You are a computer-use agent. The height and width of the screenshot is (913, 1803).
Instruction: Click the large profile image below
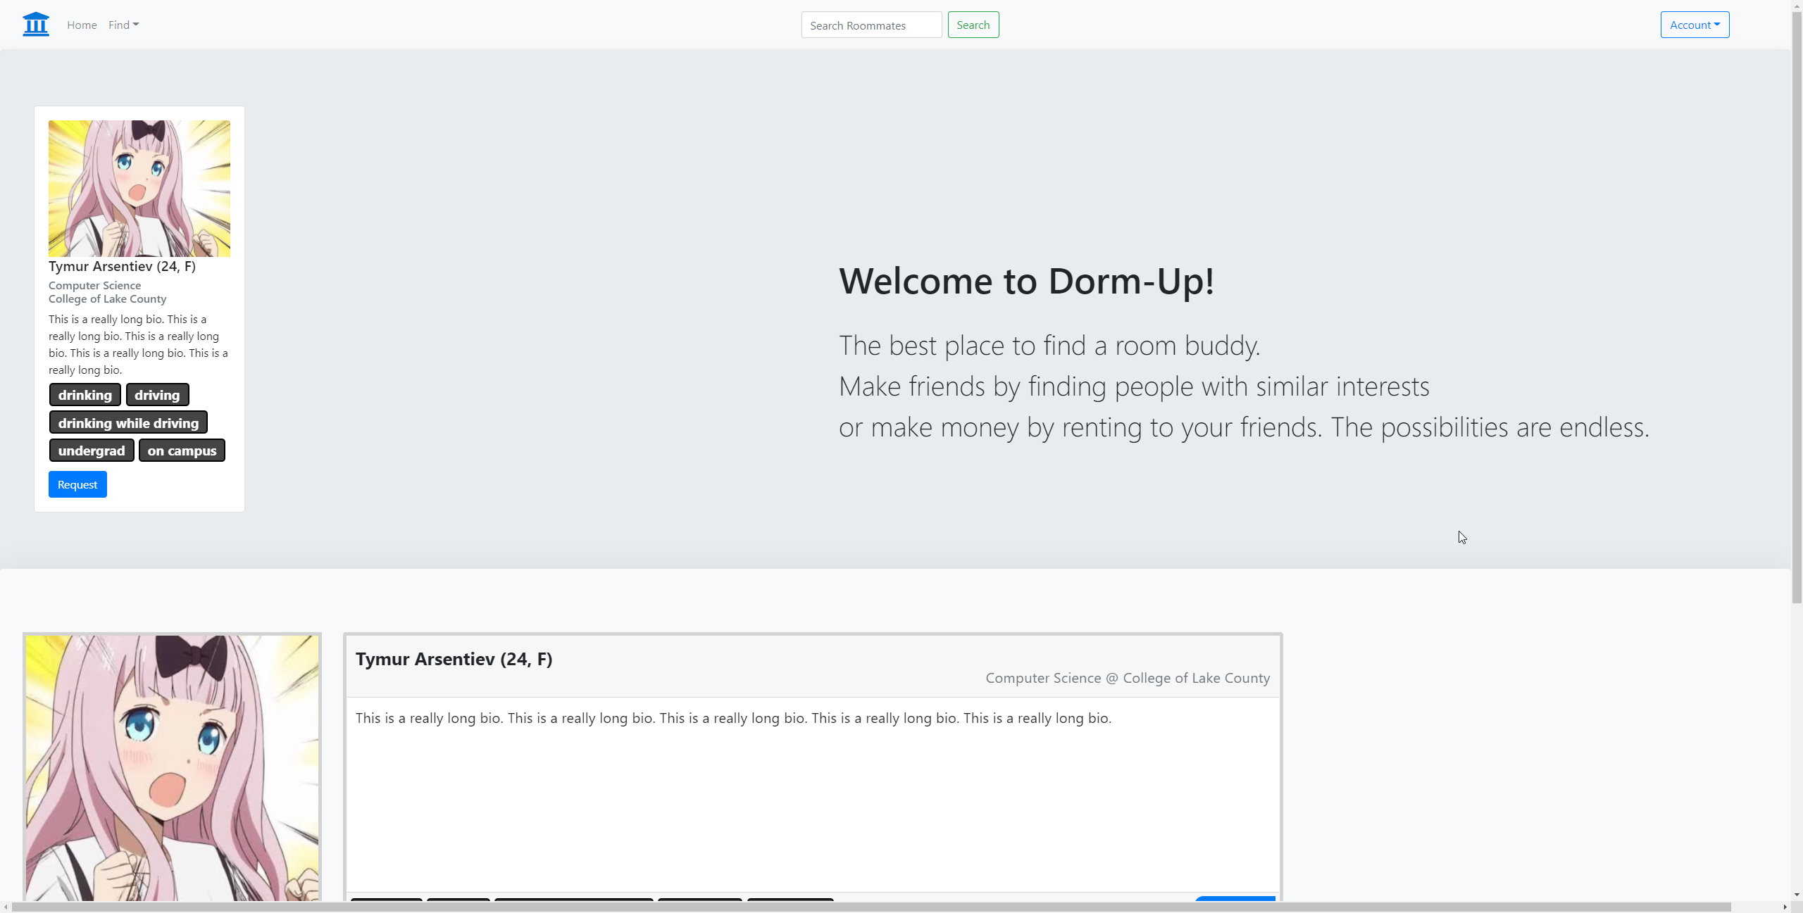tap(172, 767)
